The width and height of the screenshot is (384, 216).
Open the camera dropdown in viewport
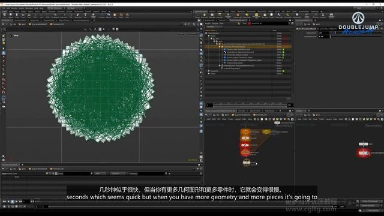(193, 34)
